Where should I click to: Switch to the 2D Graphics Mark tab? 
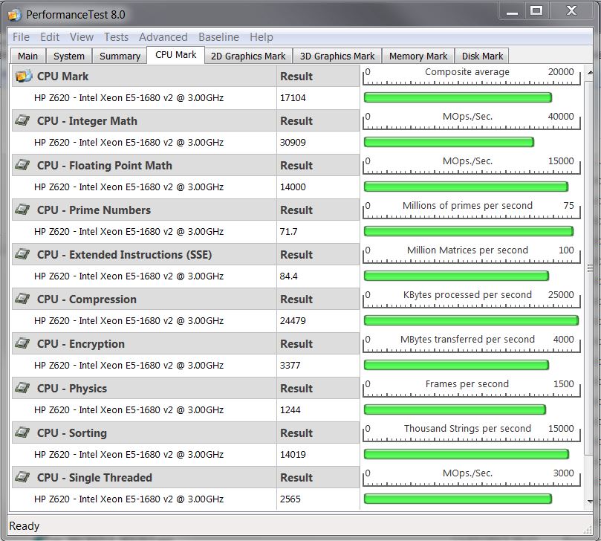pyautogui.click(x=248, y=56)
